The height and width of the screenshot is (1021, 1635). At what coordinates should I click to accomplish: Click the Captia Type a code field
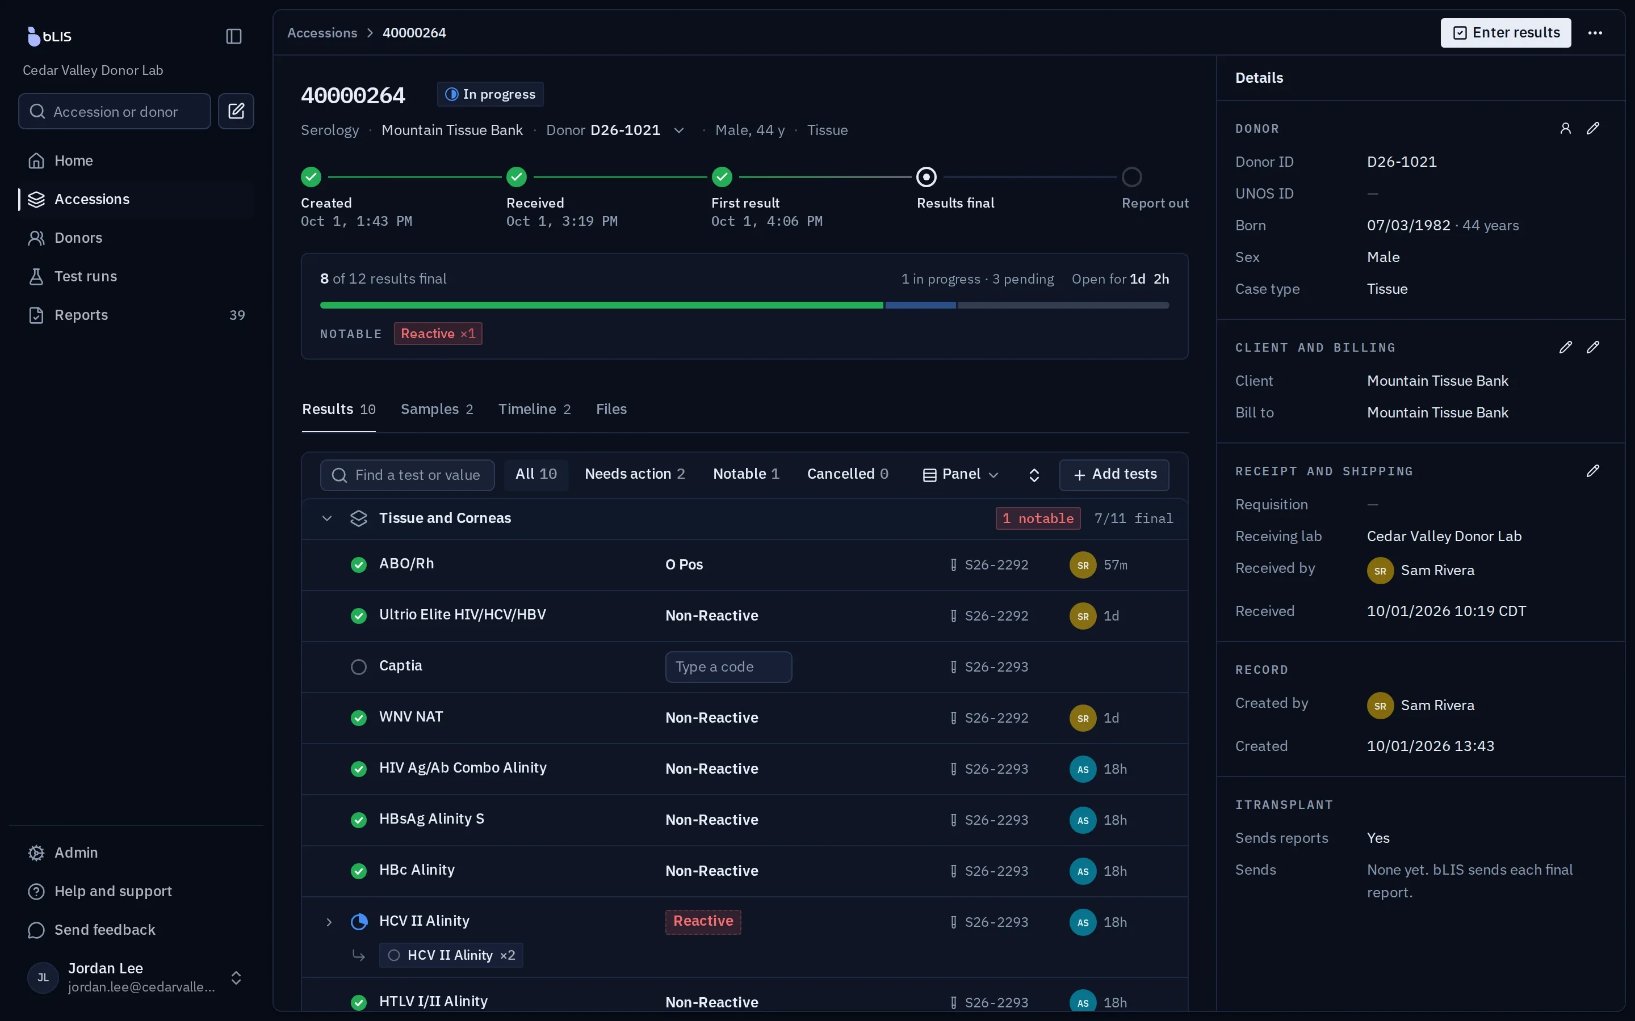tap(728, 667)
